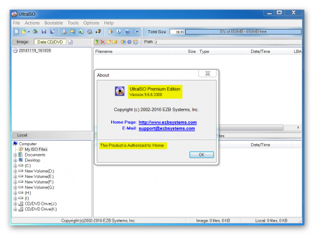Open the Actions menu

[x=32, y=23]
